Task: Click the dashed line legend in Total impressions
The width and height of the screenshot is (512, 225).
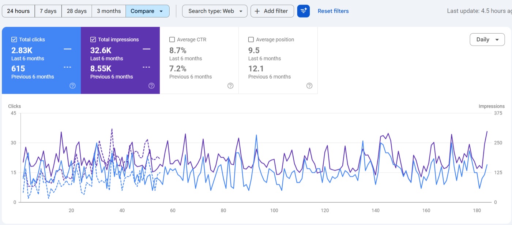Action: [146, 67]
